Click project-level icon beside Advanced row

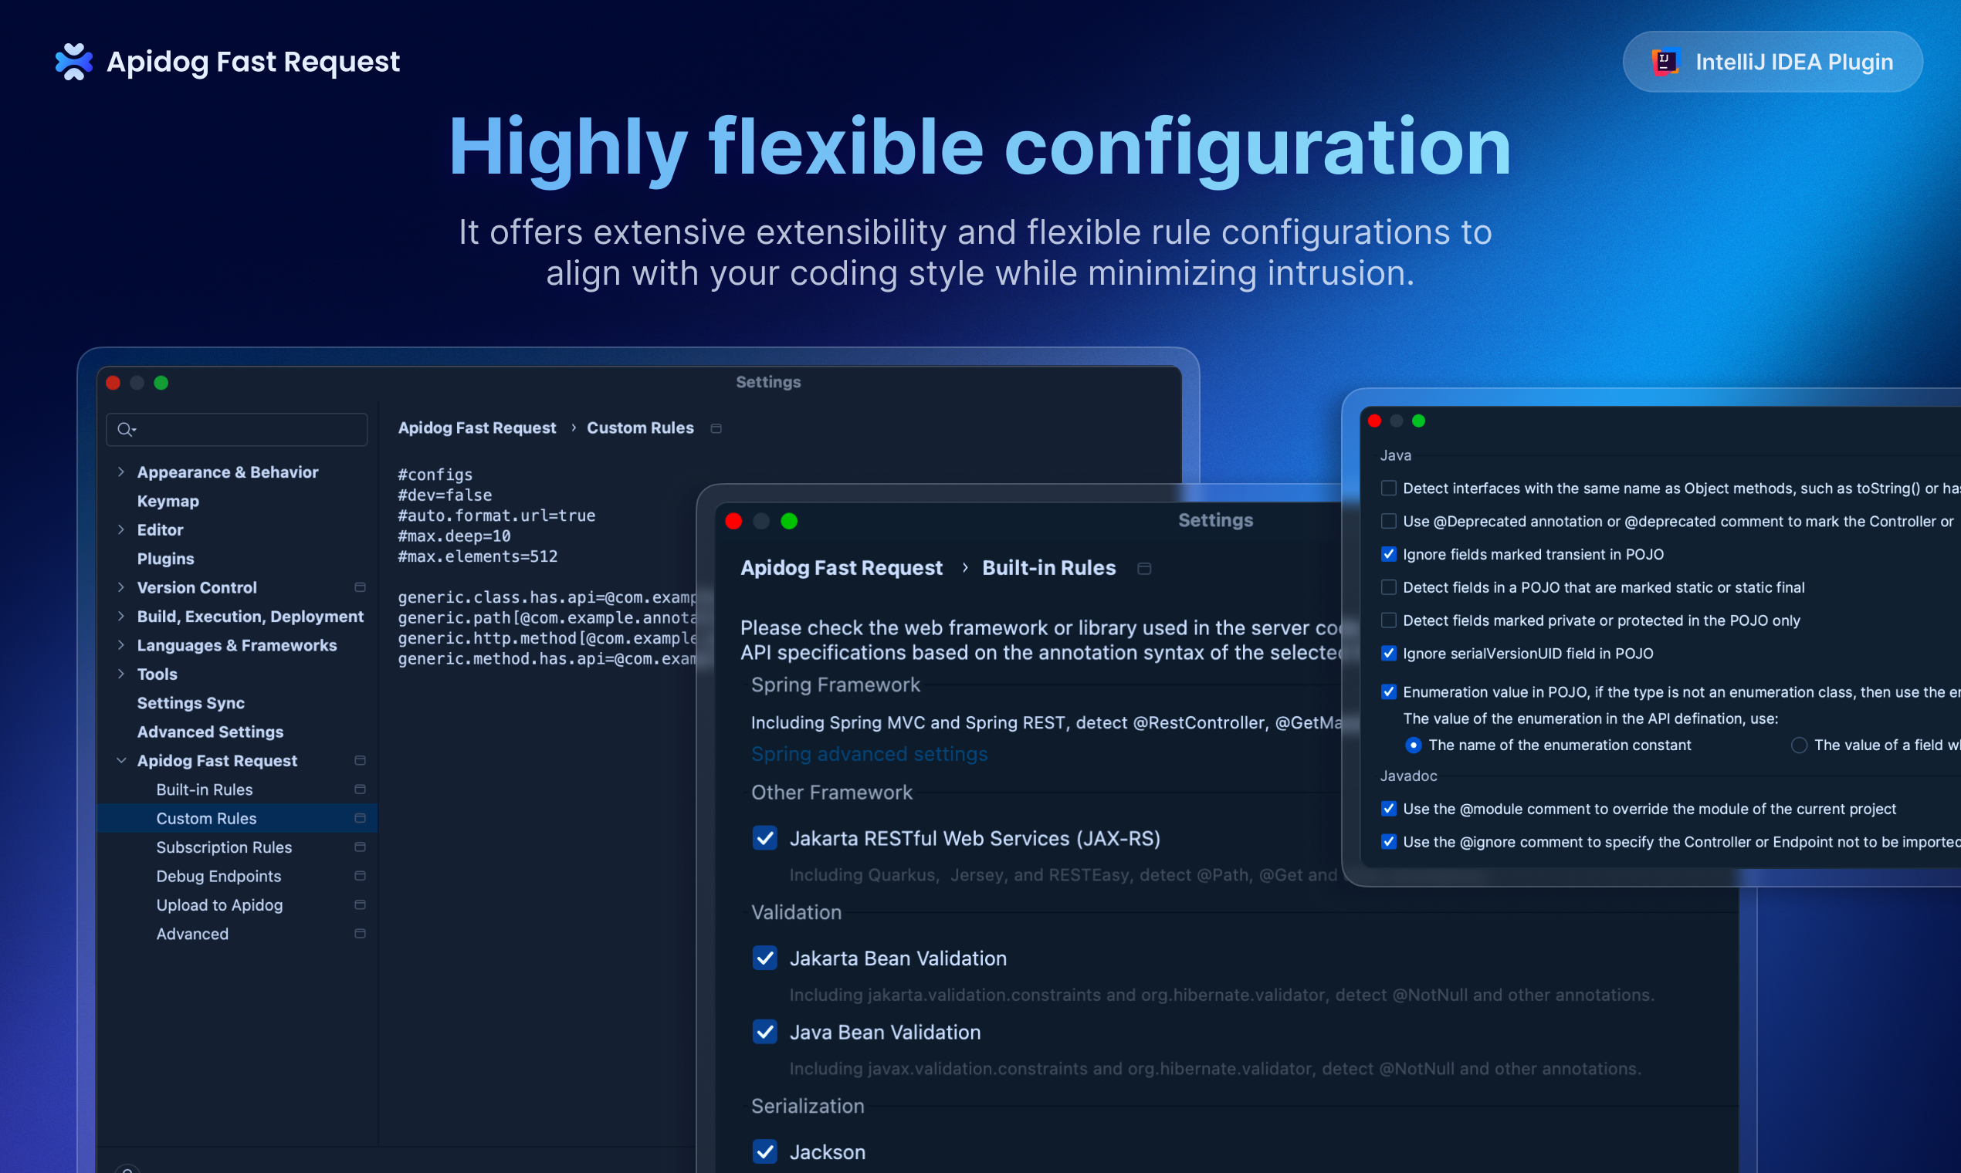click(360, 934)
